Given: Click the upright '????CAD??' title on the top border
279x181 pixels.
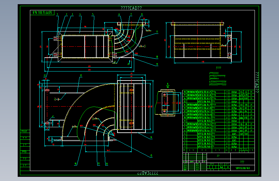Looking at the screenshot, I should tap(131, 8).
